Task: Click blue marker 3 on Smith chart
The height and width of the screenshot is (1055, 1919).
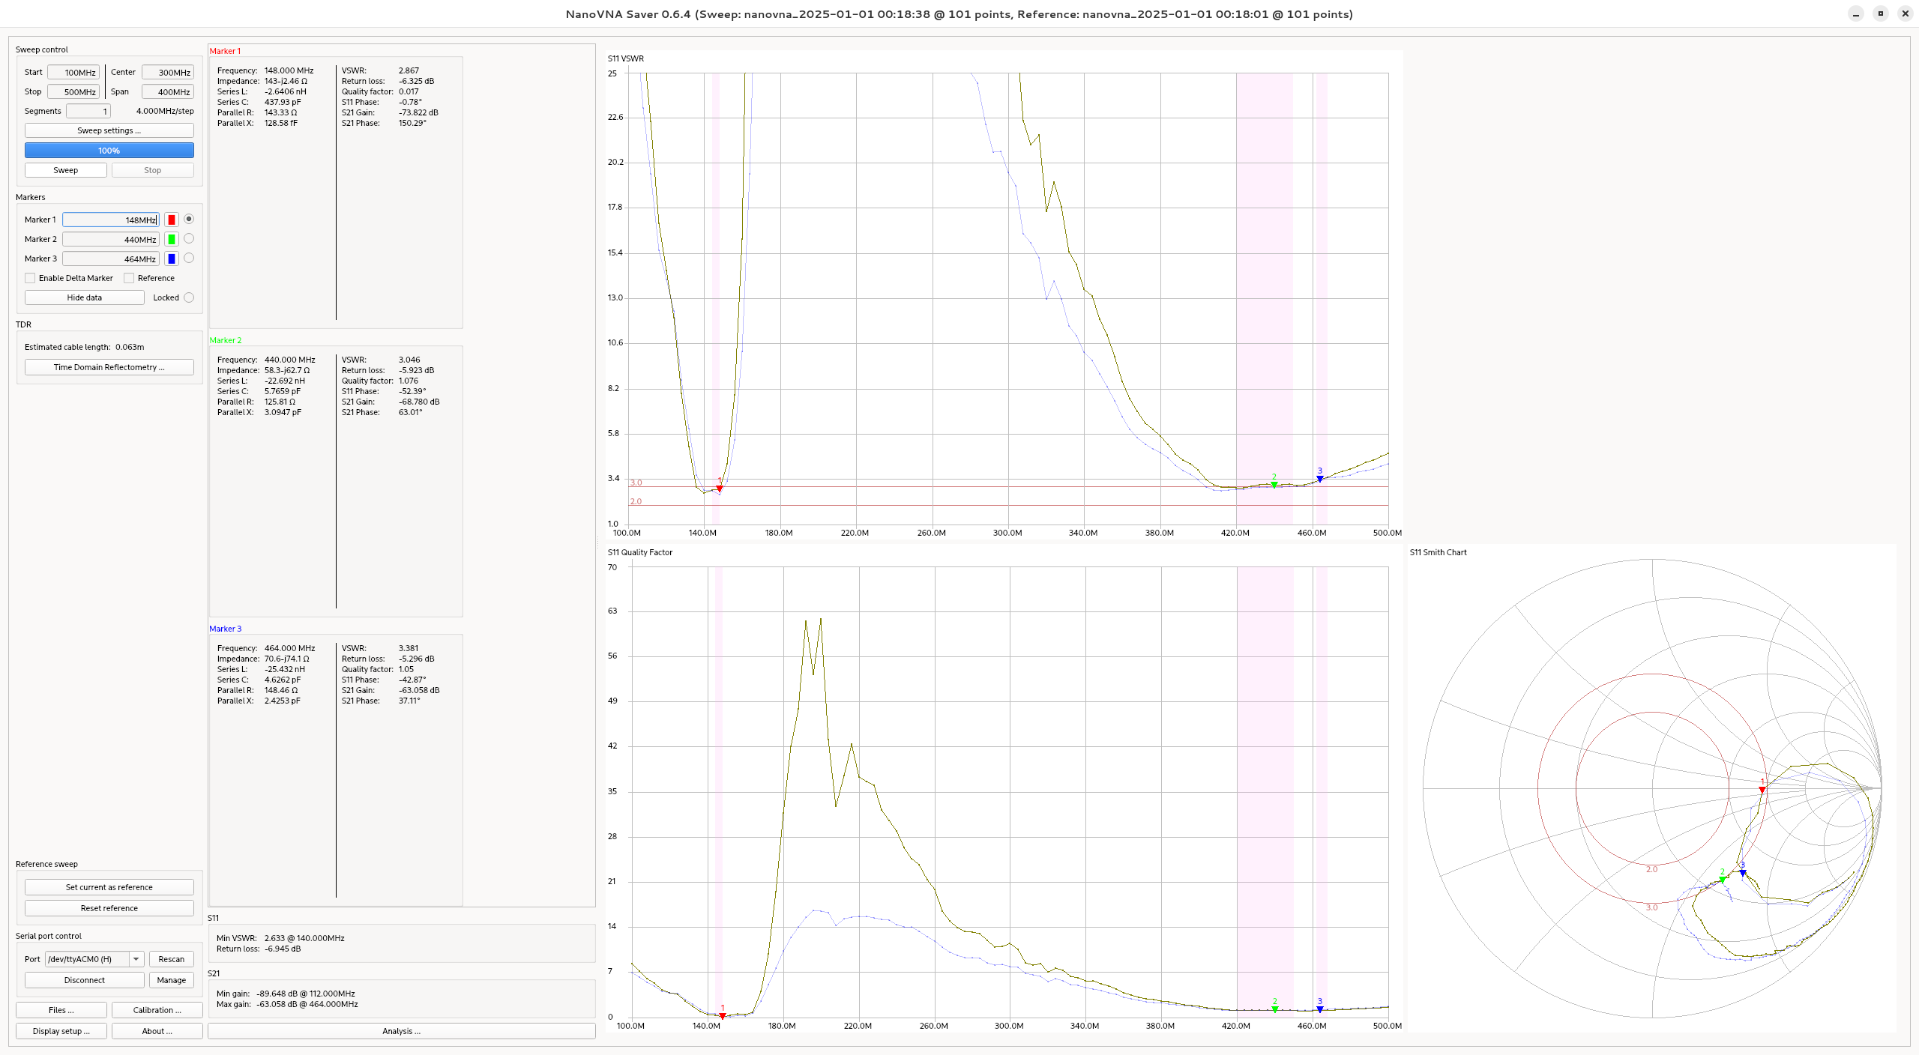Action: tap(1743, 873)
